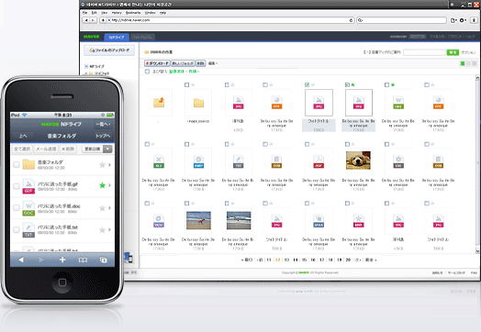The image size is (481, 332).
Task: Check the box above the images_source folder
Action: pyautogui.click(x=187, y=85)
